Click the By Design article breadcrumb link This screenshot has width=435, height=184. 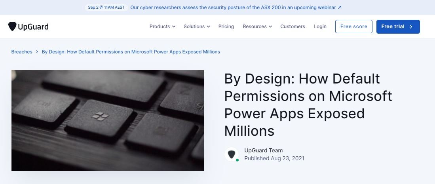click(x=131, y=51)
